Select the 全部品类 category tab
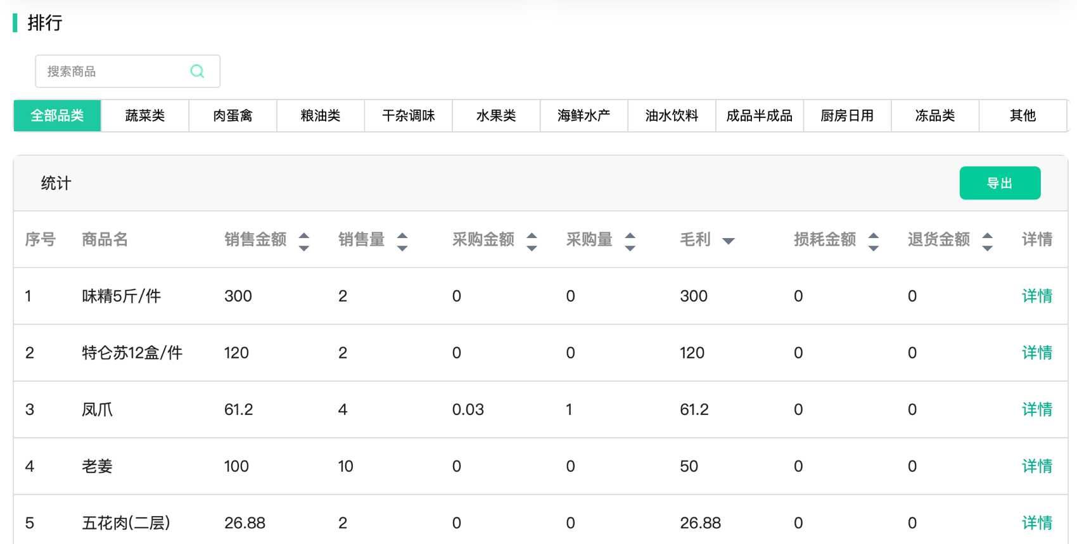The height and width of the screenshot is (544, 1077). point(57,116)
